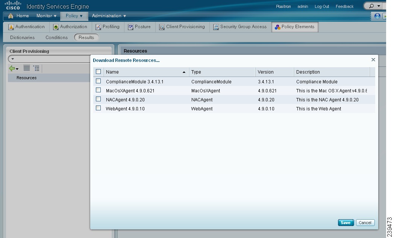Click 'This is the Web Agent' description
394x238 pixels.
coord(318,109)
